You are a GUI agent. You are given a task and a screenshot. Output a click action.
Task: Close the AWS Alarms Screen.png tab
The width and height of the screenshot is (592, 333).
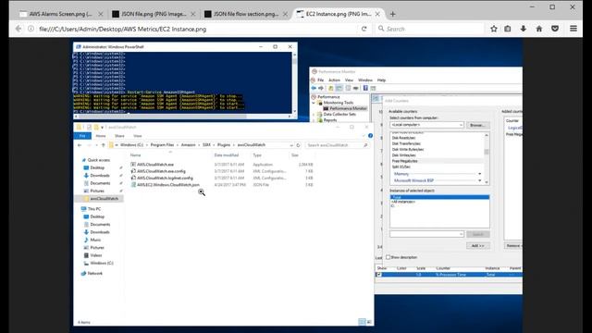tap(101, 14)
